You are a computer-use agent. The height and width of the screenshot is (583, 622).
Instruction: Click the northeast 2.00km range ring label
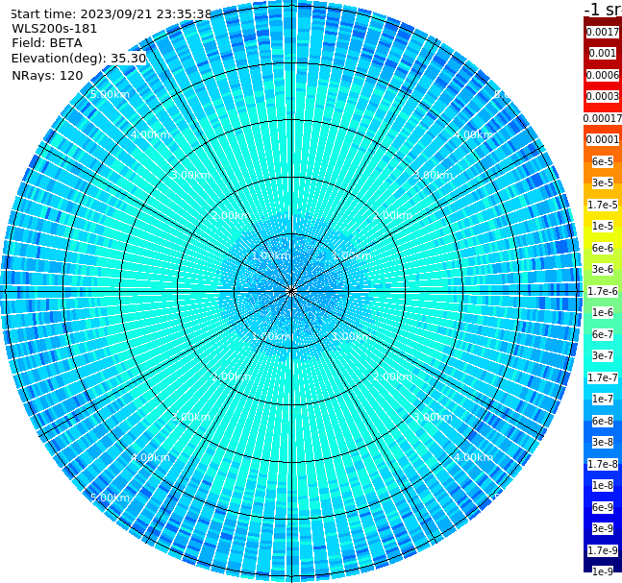(x=392, y=215)
